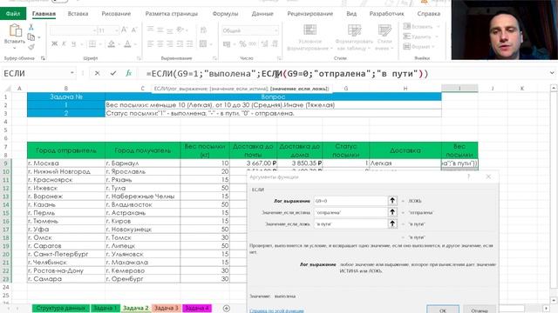558x313 pixels.
Task: Click the Paste (Вставить) clipboard icon
Action: click(15, 30)
